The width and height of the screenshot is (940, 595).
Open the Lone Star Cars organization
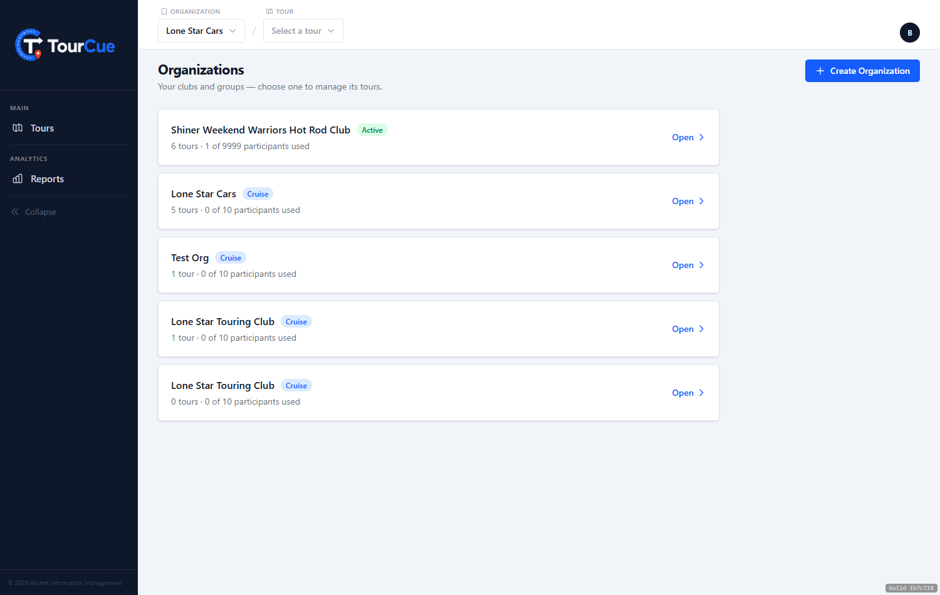687,201
